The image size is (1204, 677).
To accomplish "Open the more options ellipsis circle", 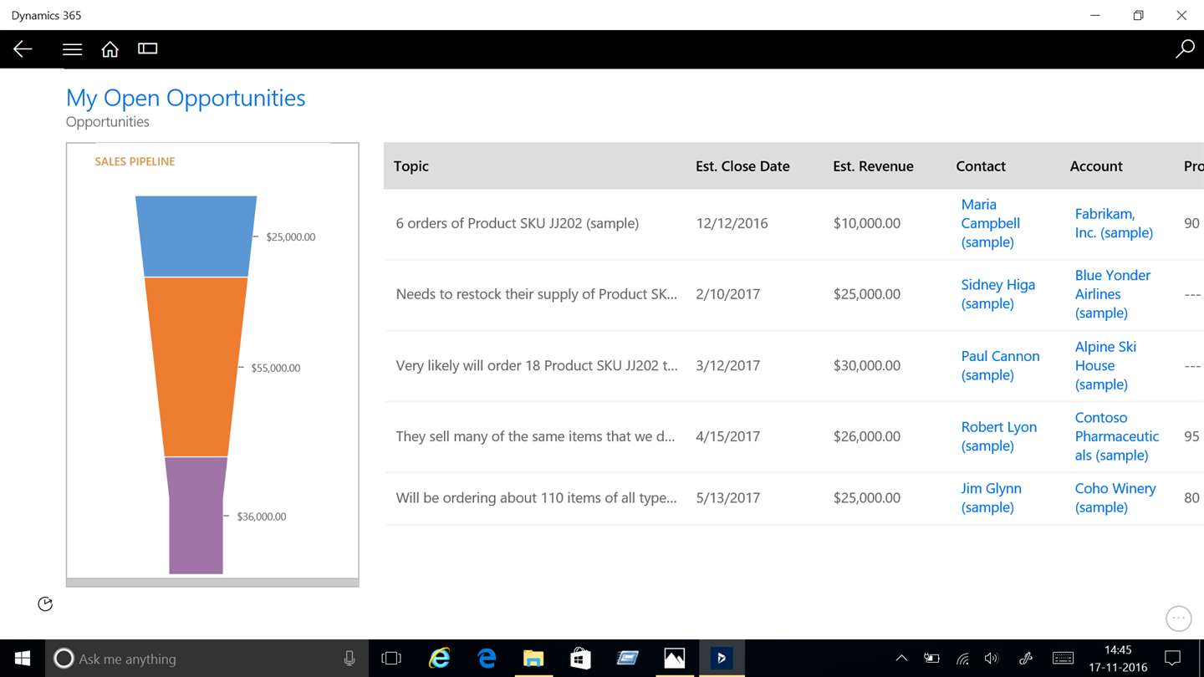I will coord(1179,618).
